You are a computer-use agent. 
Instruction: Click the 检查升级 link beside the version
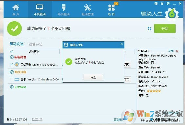tap(37, 120)
